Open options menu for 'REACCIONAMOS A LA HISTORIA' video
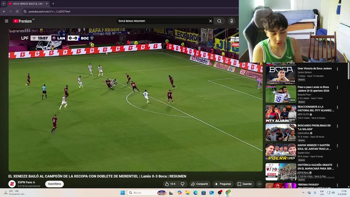The height and width of the screenshot is (197, 350). (337, 108)
